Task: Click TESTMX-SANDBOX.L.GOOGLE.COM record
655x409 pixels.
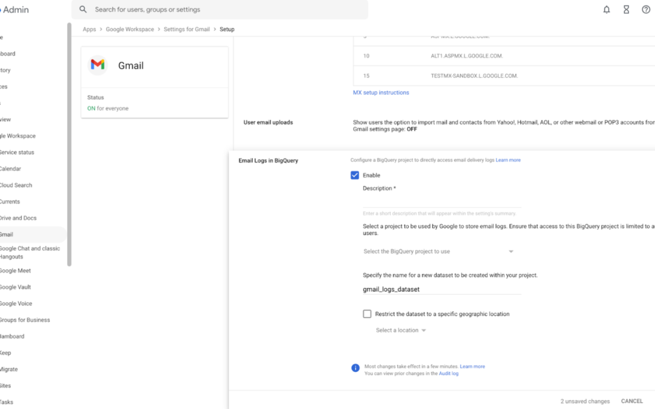Action: pyautogui.click(x=474, y=76)
